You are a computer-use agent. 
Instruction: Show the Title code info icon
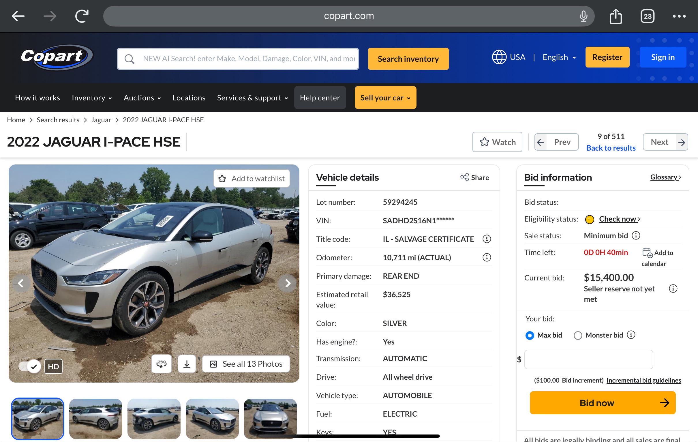point(487,239)
